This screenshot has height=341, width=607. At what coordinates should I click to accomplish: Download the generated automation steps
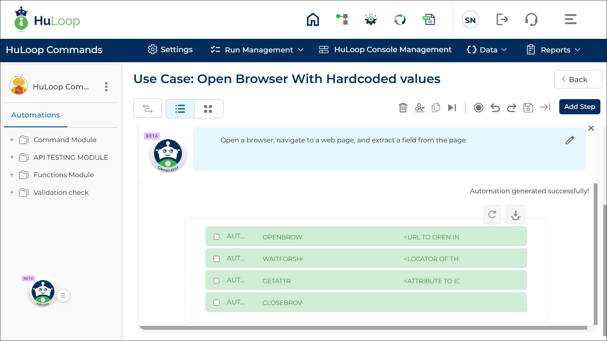click(x=515, y=215)
